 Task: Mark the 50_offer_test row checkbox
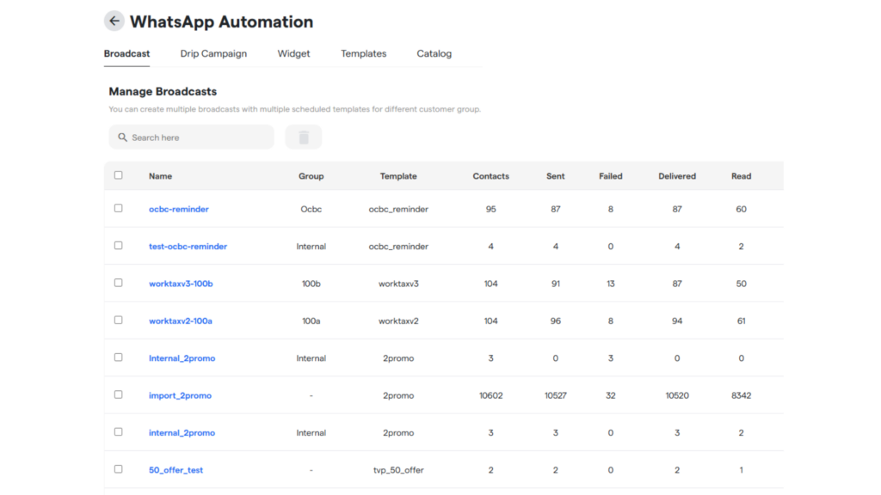pos(119,469)
